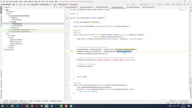Click the red error count indicator in editor

(x=181, y=10)
